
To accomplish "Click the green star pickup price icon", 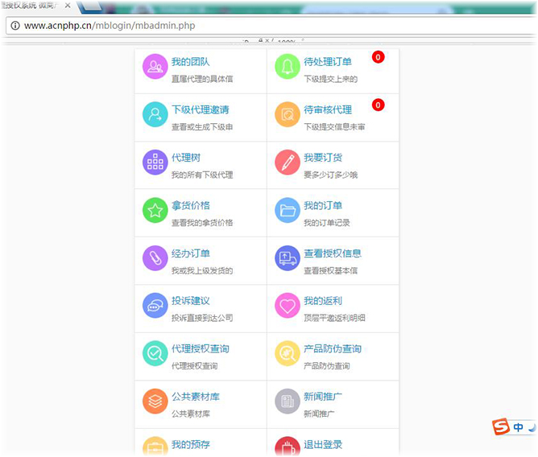I will coord(155,210).
